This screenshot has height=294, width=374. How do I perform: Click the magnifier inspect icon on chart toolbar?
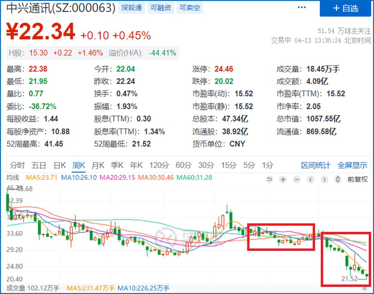click(337, 180)
